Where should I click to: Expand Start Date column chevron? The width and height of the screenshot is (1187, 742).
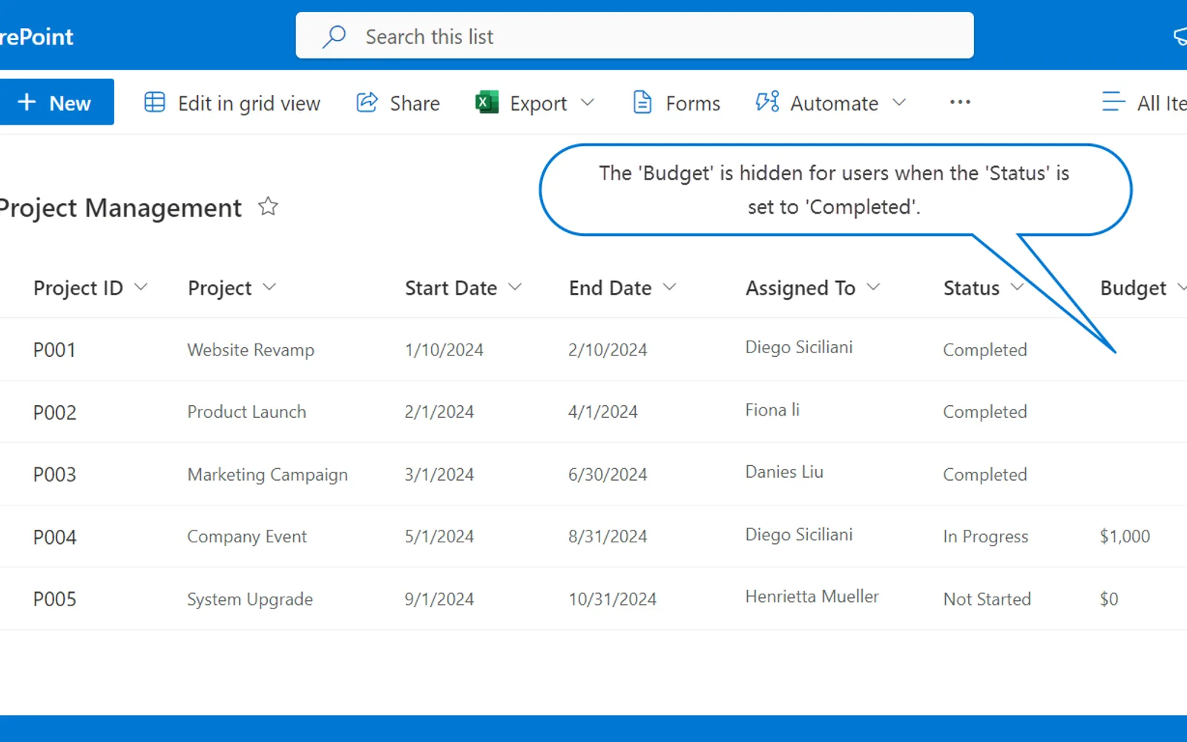pos(515,287)
